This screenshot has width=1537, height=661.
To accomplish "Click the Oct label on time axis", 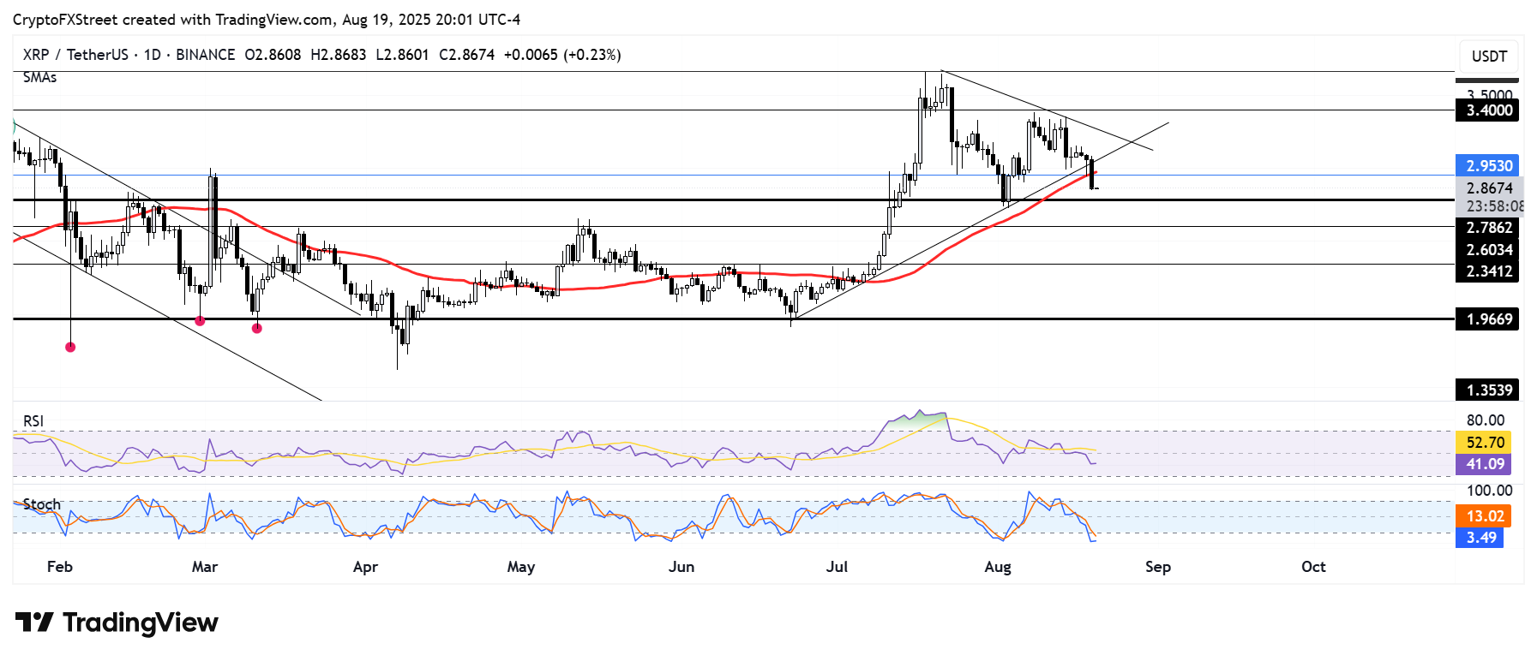I will point(1313,567).
